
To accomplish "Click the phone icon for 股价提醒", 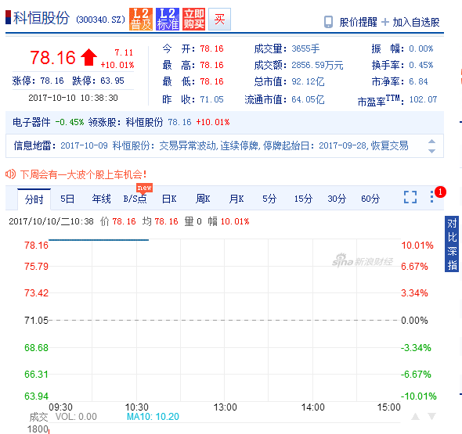I will point(328,22).
